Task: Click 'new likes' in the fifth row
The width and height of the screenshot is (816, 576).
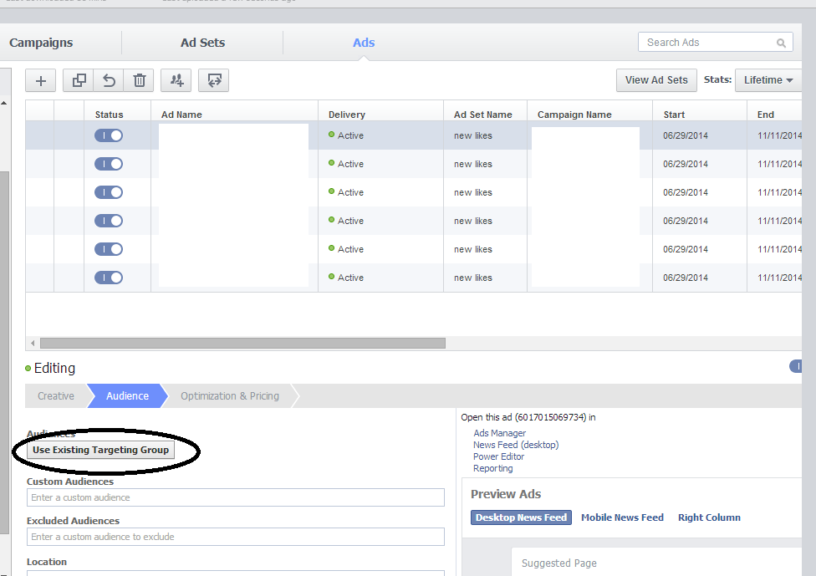Action: (472, 249)
